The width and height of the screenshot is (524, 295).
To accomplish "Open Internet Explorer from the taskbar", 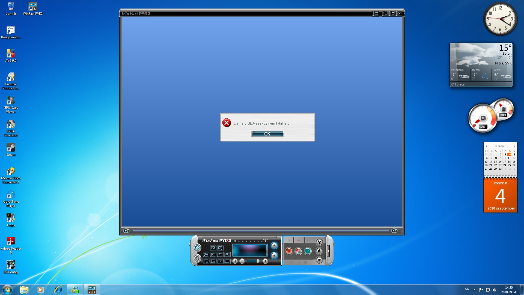I will click(x=58, y=290).
